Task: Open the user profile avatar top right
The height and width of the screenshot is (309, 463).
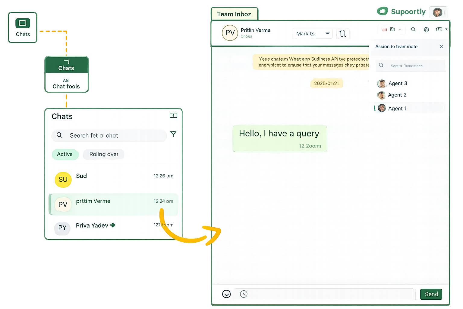Action: (437, 12)
